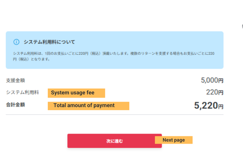This screenshot has height=167, width=243.
Task: Click the orange Next page annotation
Action: (173, 140)
